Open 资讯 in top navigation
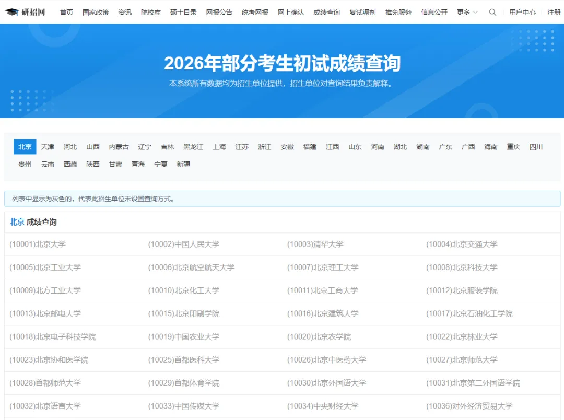The height and width of the screenshot is (420, 564). [x=125, y=12]
